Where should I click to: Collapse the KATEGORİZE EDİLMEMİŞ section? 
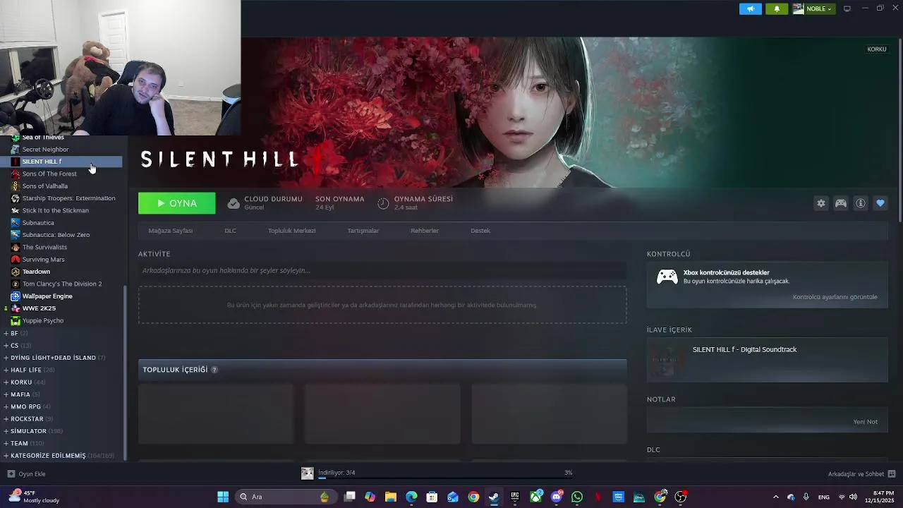[x=6, y=456]
